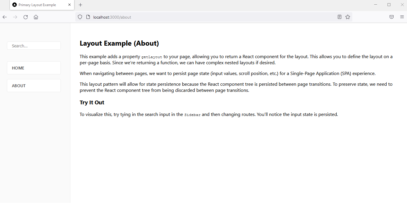The height and width of the screenshot is (220, 407).
Task: Open the Pocket save icon
Action: coord(392,17)
